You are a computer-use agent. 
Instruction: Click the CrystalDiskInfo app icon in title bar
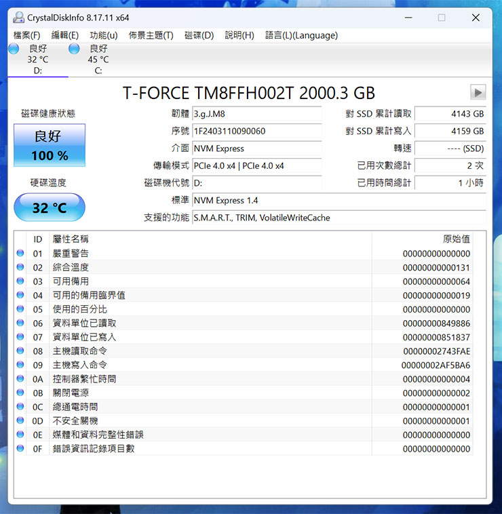(x=18, y=18)
